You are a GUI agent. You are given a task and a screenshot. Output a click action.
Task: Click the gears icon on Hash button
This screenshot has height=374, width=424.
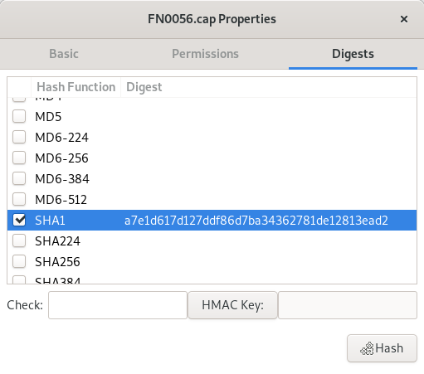pyautogui.click(x=367, y=348)
